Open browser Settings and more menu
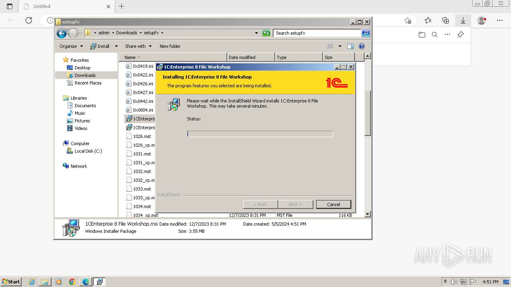This screenshot has height=287, width=511. click(x=500, y=20)
